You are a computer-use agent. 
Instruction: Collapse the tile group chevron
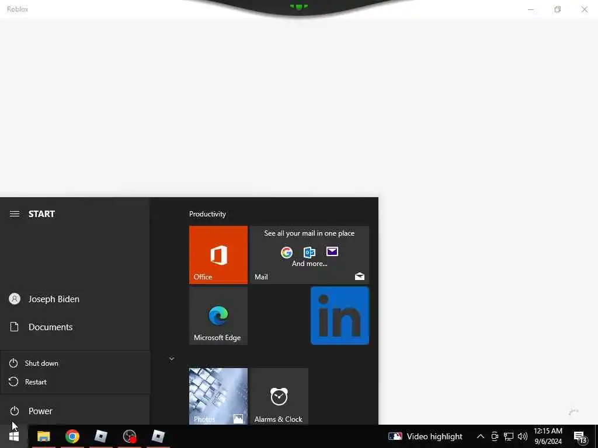coord(172,359)
